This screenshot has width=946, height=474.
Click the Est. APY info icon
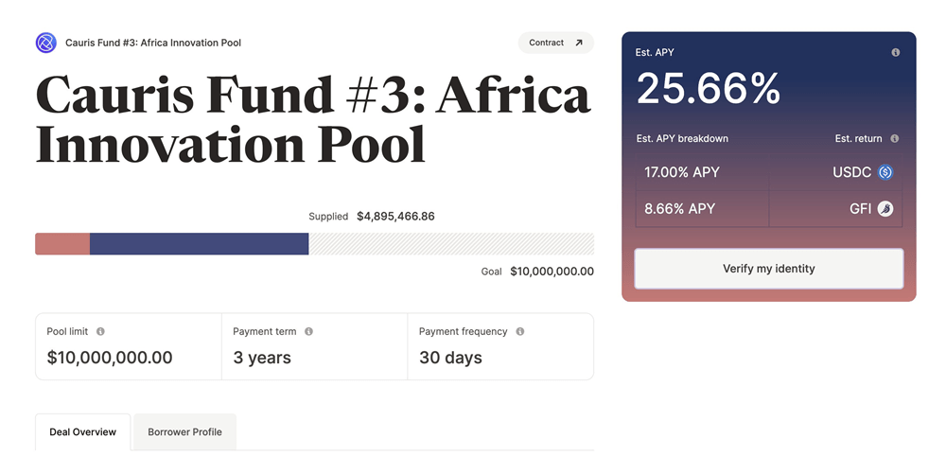pos(896,53)
